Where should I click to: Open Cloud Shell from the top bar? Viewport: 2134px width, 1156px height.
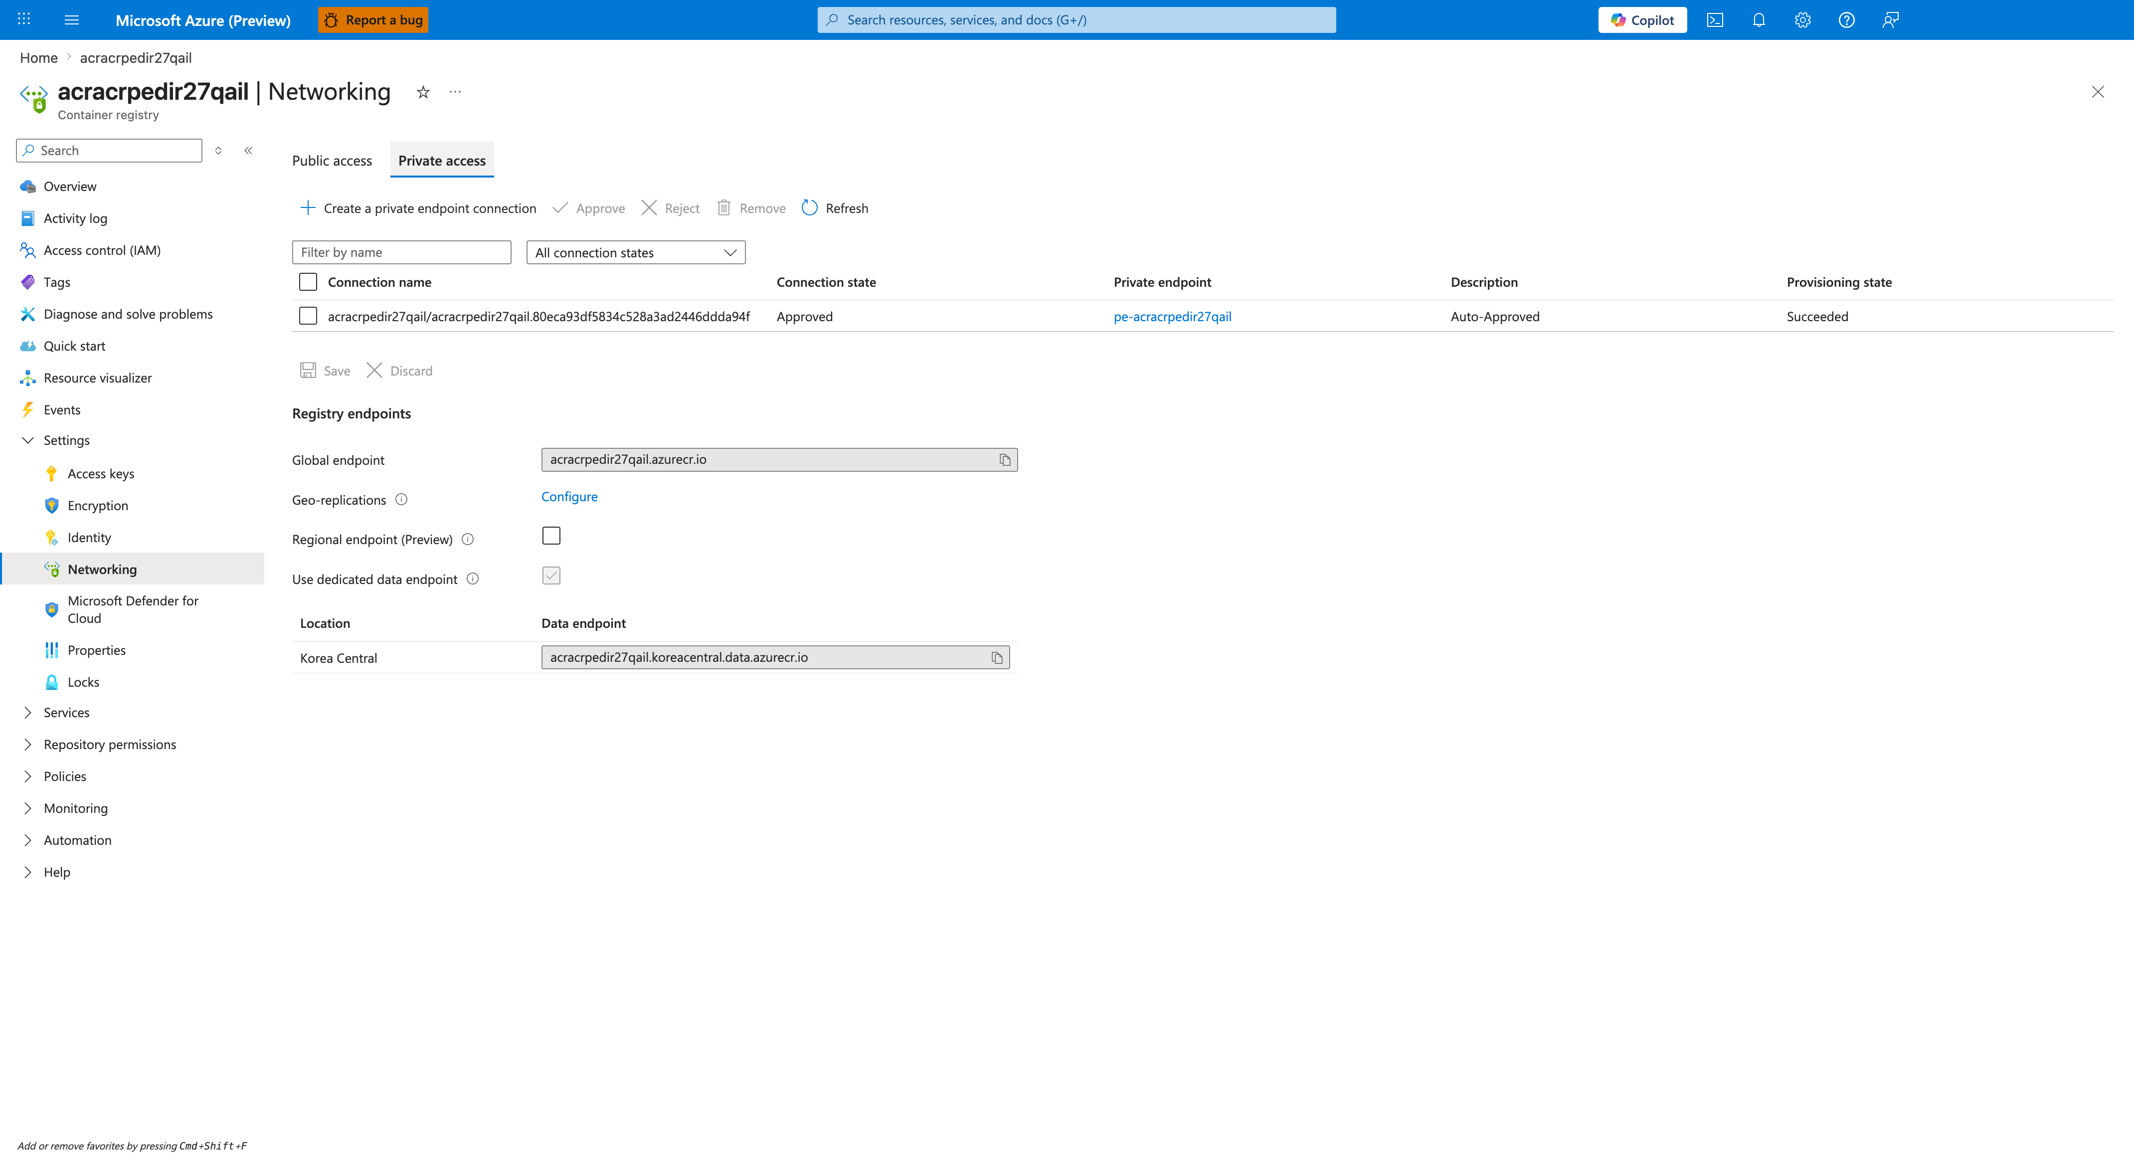coord(1715,20)
